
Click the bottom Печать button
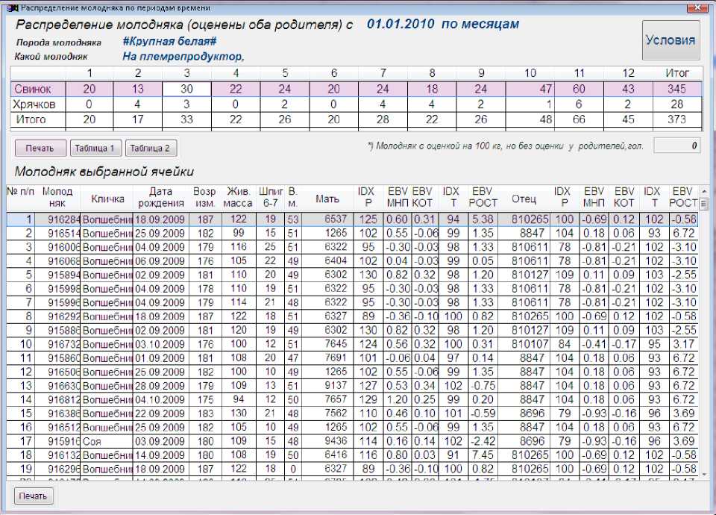click(34, 496)
